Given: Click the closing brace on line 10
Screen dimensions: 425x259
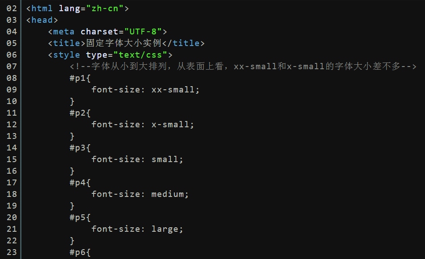Looking at the screenshot, I should pyautogui.click(x=72, y=101).
